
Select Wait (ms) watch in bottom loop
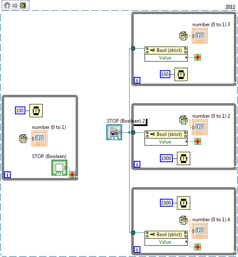pos(184,203)
